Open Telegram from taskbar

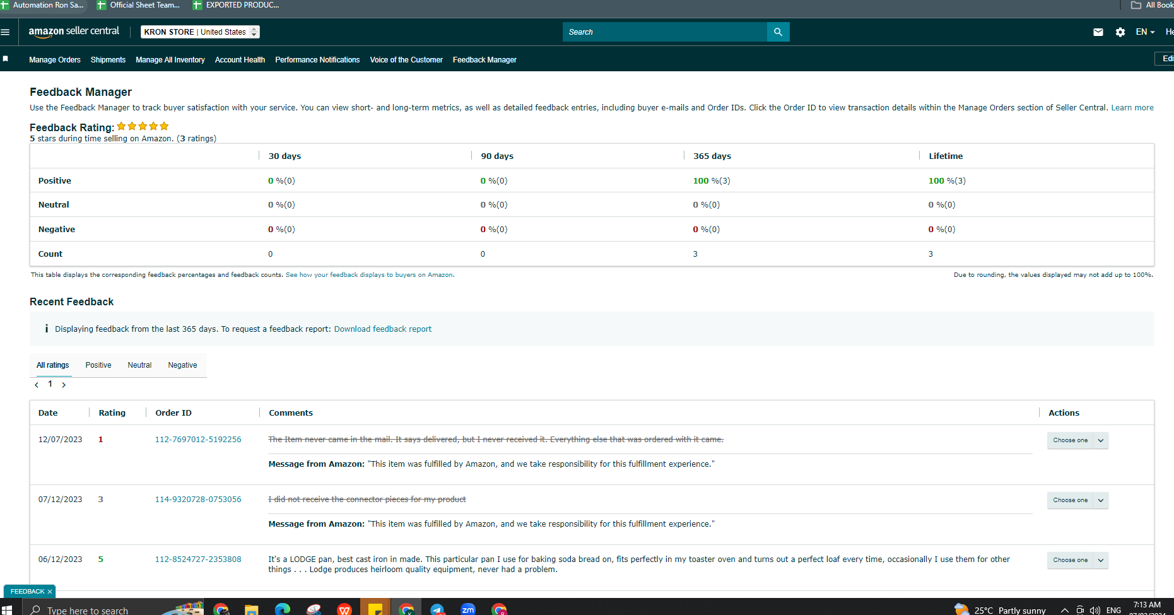437,609
